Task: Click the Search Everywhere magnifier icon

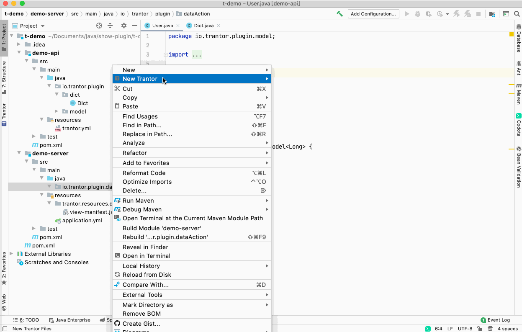Action: pos(517,14)
